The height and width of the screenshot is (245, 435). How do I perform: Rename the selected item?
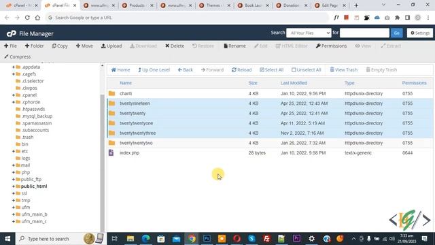tap(234, 46)
